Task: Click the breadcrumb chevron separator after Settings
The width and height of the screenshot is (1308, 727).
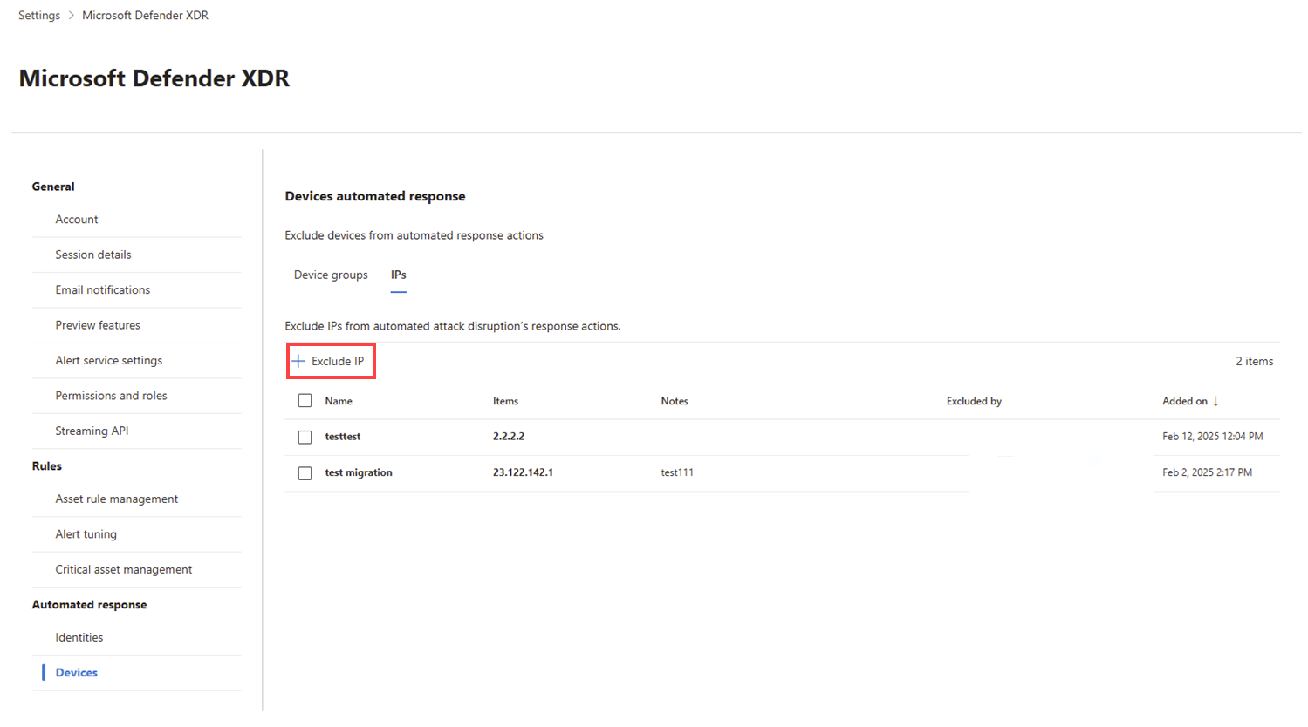Action: click(72, 16)
